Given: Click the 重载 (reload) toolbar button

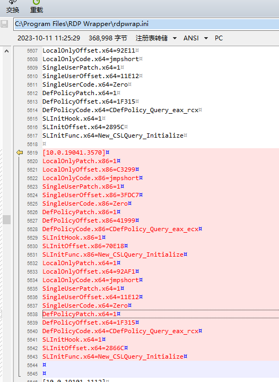Looking at the screenshot, I should tap(37, 7).
